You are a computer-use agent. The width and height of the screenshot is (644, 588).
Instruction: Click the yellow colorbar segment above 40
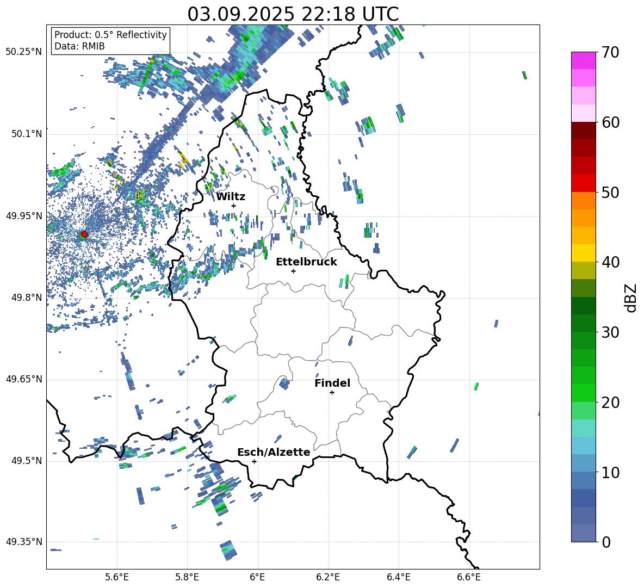click(583, 253)
